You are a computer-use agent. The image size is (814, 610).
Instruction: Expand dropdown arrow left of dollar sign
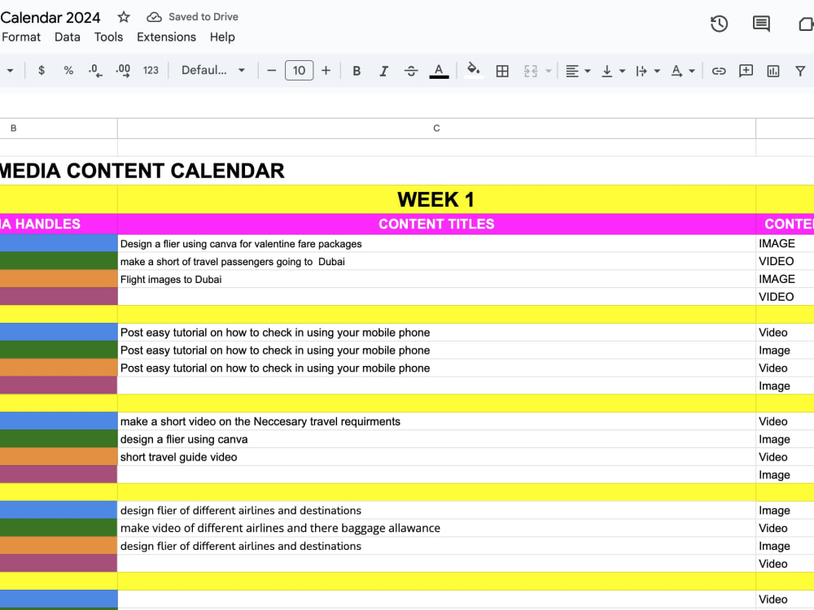point(10,71)
